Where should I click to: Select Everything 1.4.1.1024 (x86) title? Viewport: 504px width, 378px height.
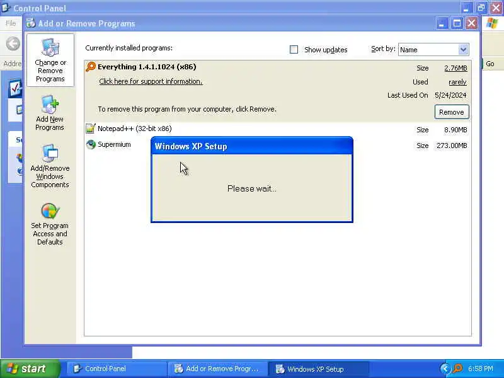[147, 67]
